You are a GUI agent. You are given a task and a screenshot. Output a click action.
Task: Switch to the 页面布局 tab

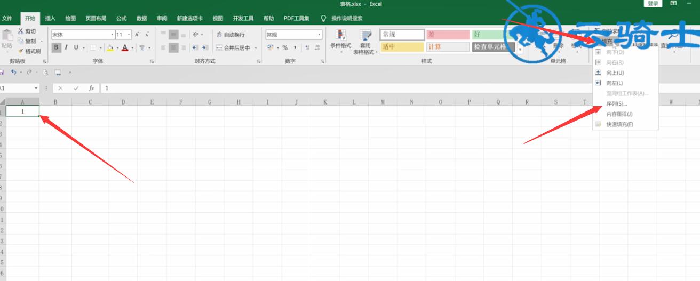96,18
